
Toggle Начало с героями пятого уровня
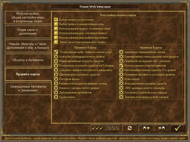point(56,88)
